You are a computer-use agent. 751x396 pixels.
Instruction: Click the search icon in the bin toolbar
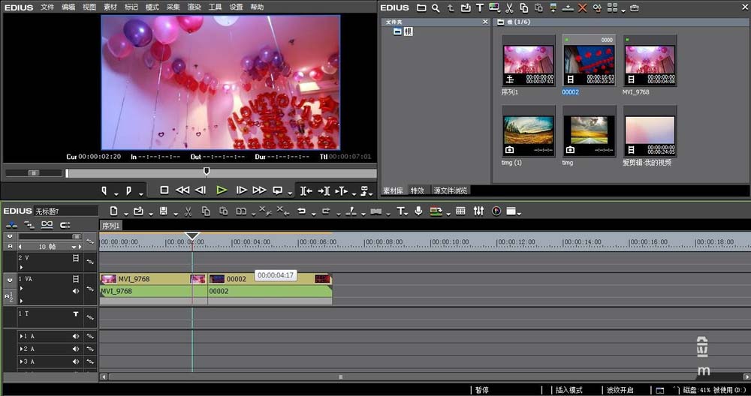436,8
